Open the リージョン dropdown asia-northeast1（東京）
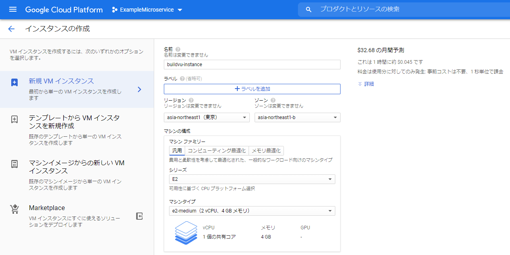 click(207, 117)
